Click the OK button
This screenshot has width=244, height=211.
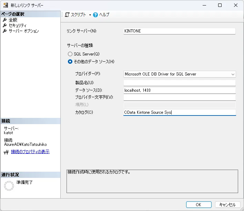[x=199, y=204]
